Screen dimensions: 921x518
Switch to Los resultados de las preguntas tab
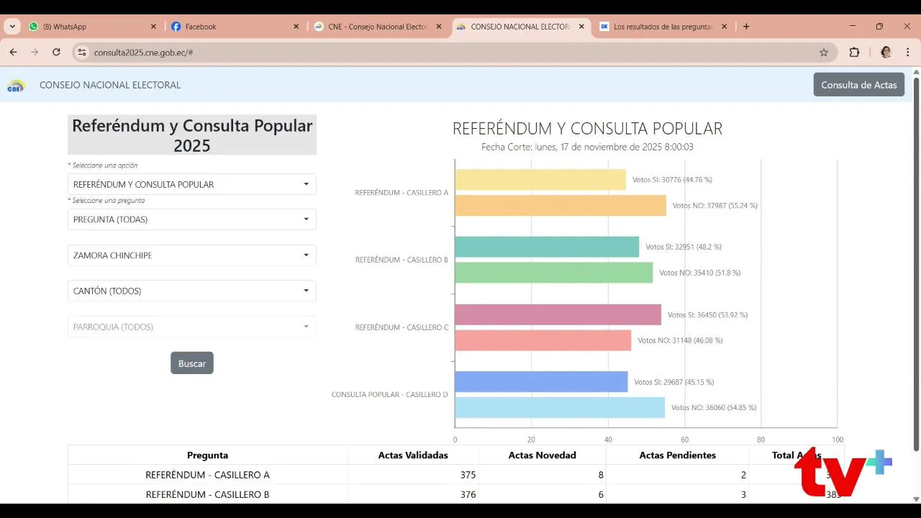point(663,27)
